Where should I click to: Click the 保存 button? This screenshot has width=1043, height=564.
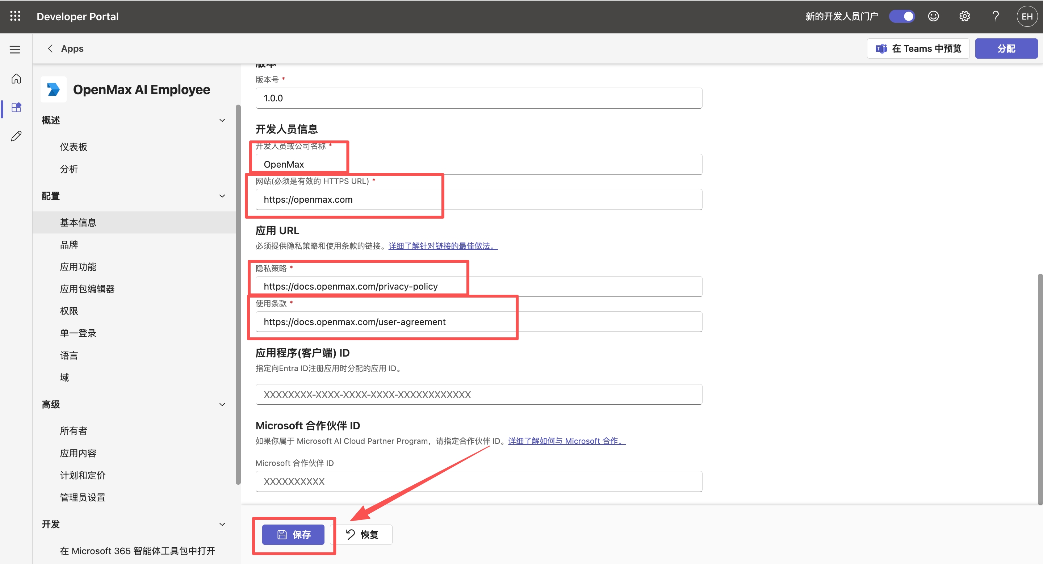(x=293, y=534)
